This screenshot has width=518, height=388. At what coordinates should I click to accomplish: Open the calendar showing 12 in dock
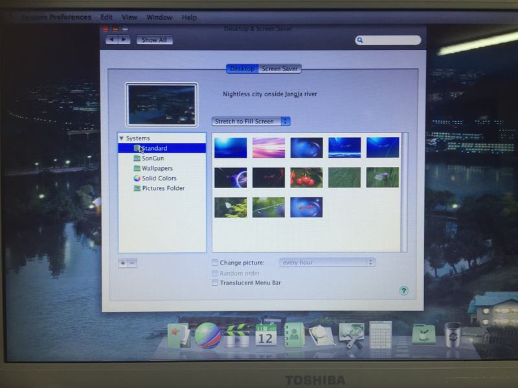click(x=265, y=335)
